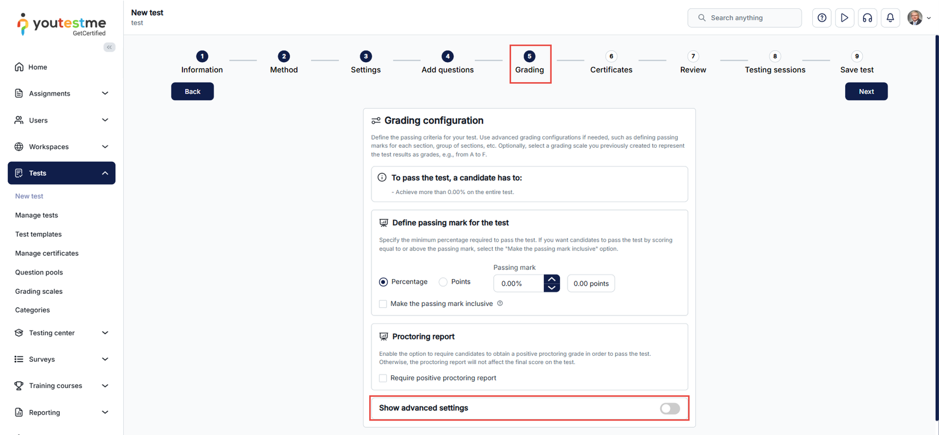Click the play tutorial icon in header

click(x=844, y=18)
